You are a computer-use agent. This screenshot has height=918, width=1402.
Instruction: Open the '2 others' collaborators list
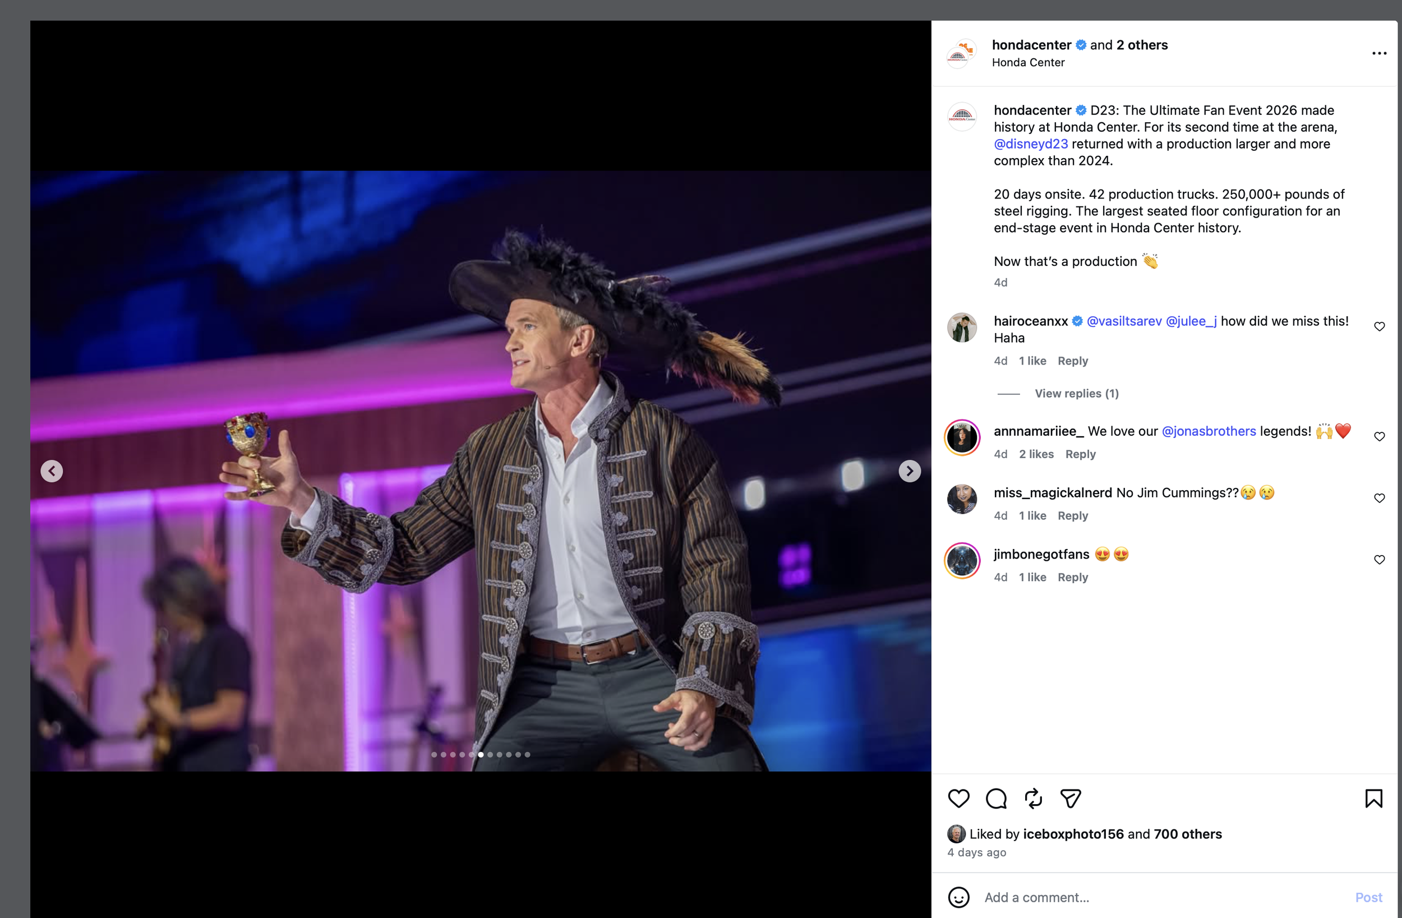(1142, 45)
